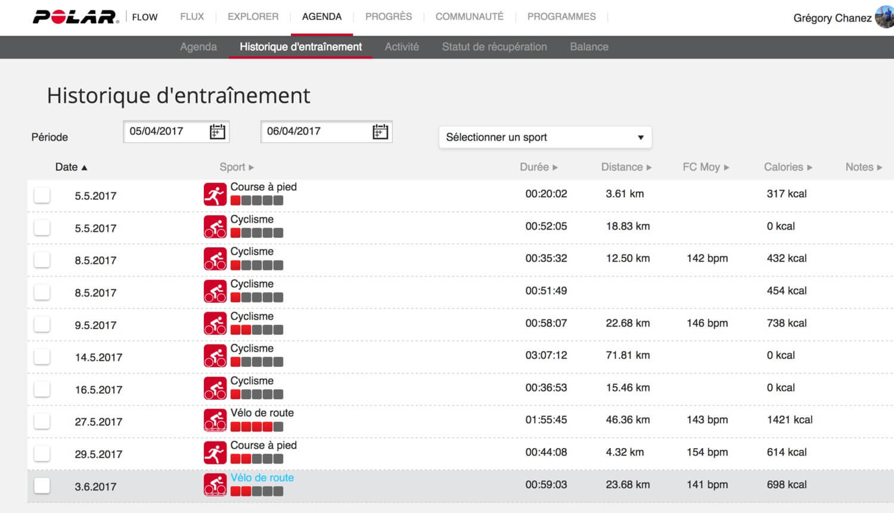Open the PROGRÈS menu
This screenshot has height=513, width=894.
point(389,17)
